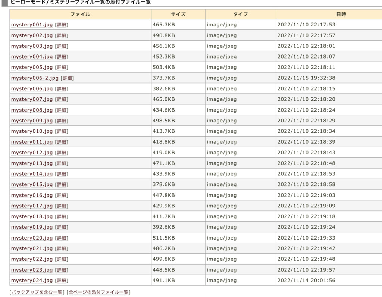The image size is (382, 297).
Task: Click 詳細 next to mystery024.jpg
Action: click(62, 281)
